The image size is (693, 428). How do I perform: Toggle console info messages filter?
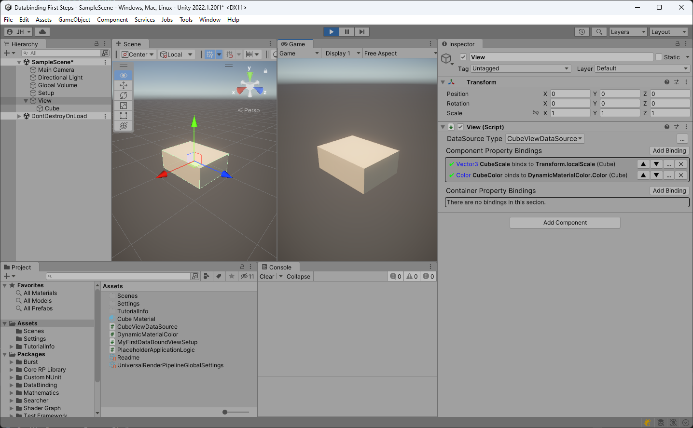pos(396,276)
